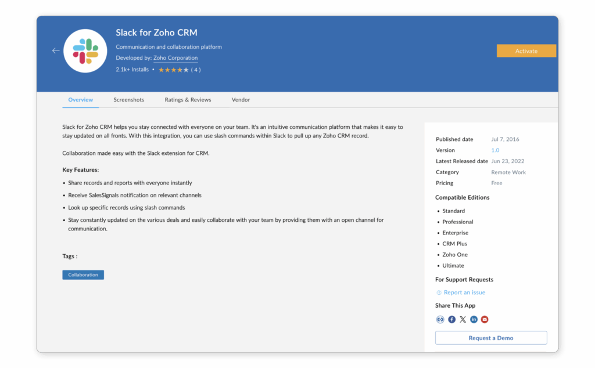Click the For Support Requests heading
Image resolution: width=595 pixels, height=368 pixels.
464,280
